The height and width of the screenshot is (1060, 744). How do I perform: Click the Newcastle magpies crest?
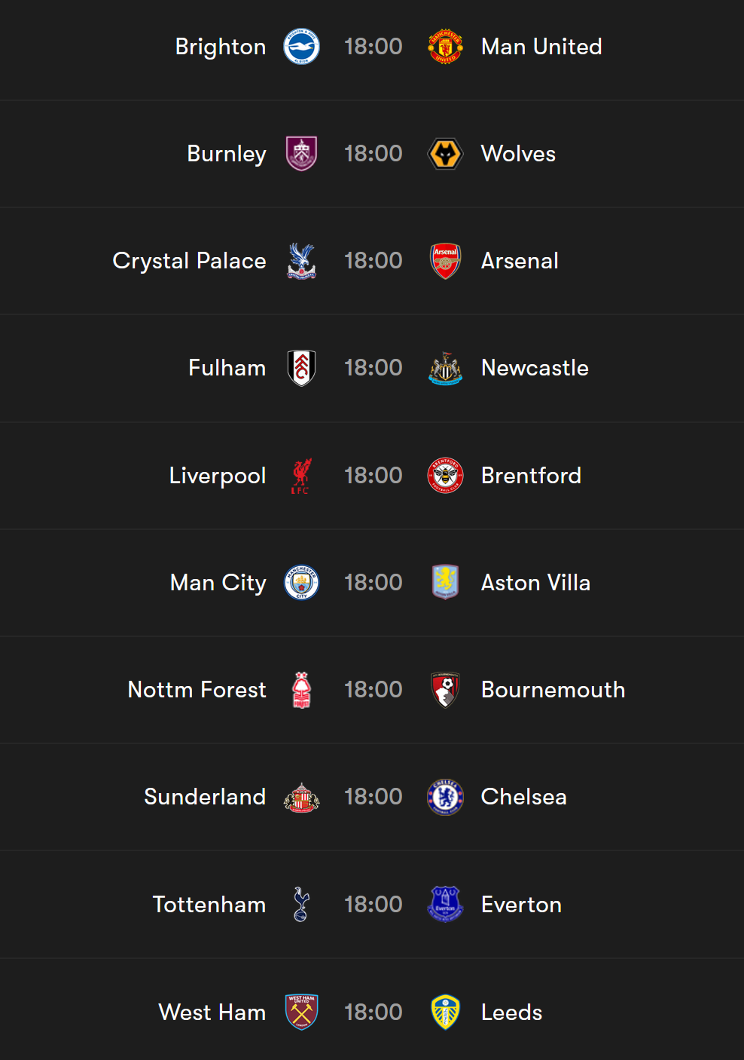[445, 368]
